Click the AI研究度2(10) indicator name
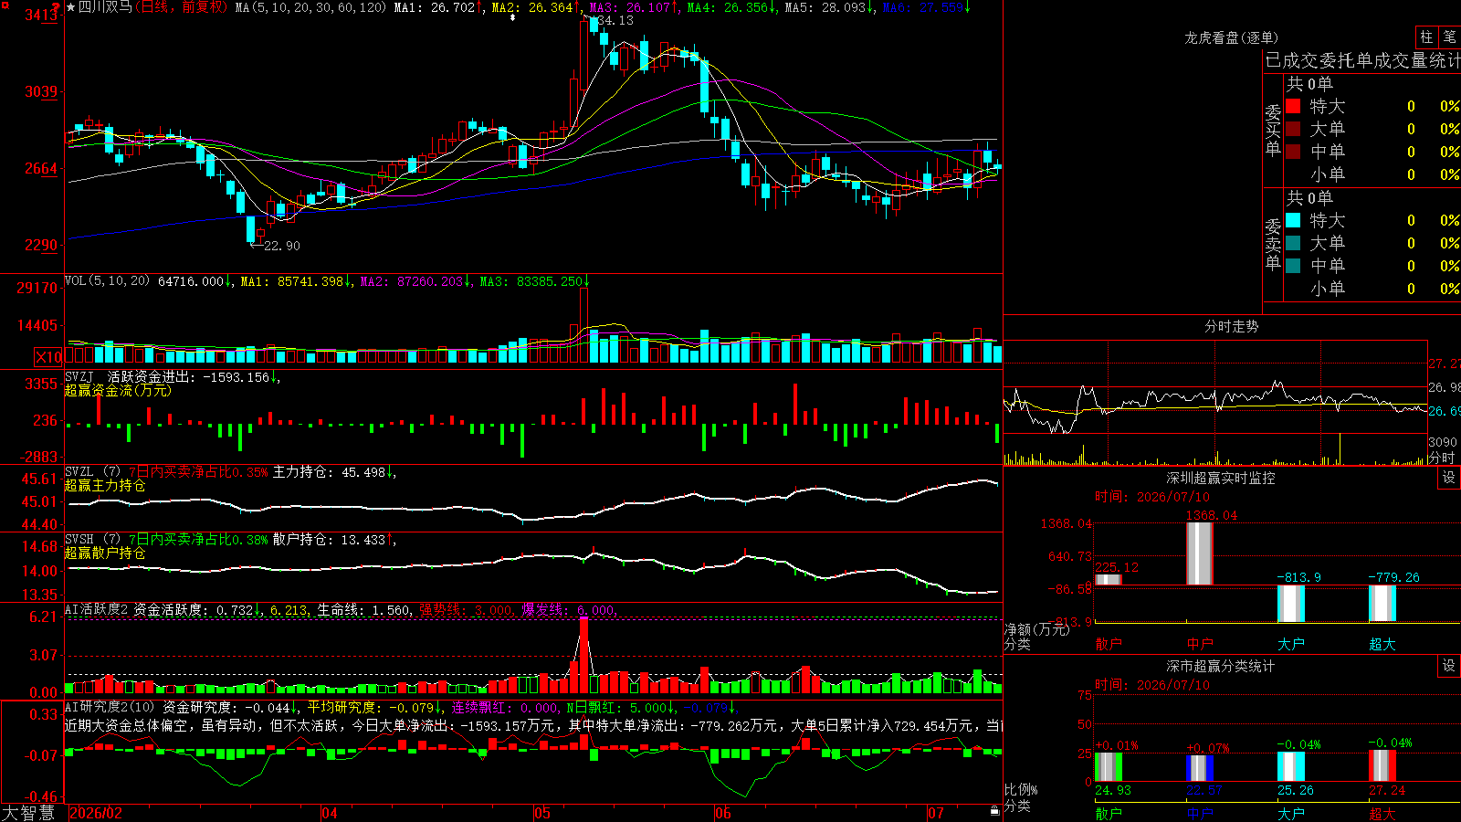Viewport: 1461px width, 822px height. pyautogui.click(x=110, y=707)
